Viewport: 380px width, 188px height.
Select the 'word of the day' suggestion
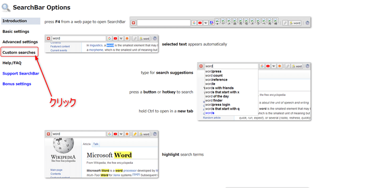(x=217, y=96)
